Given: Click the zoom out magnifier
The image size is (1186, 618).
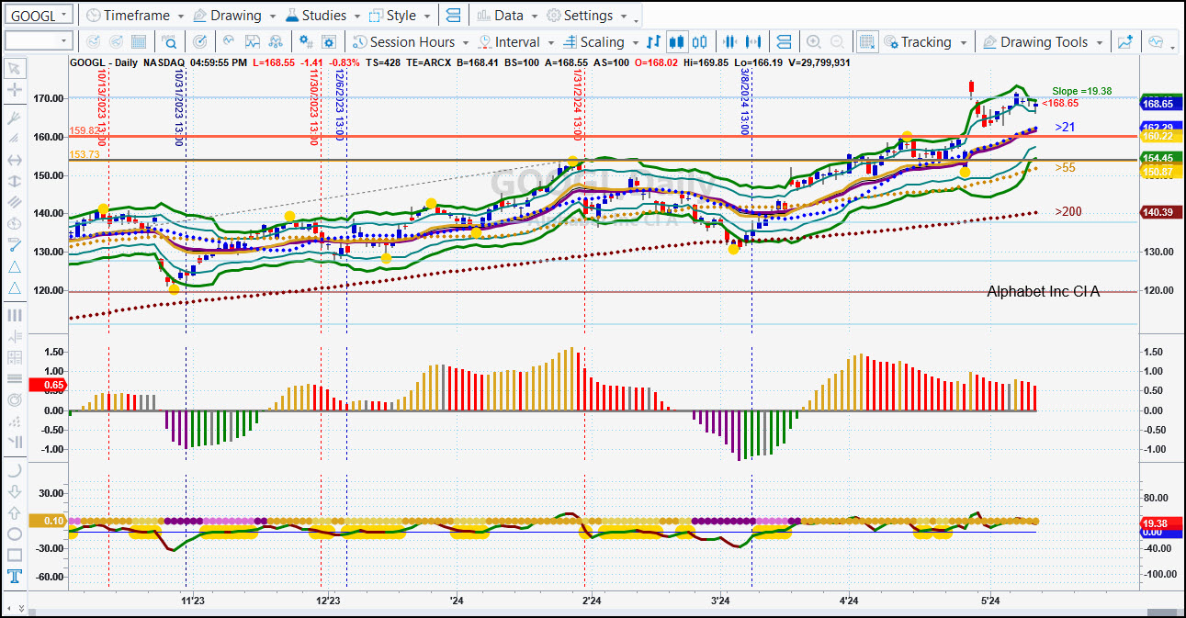Looking at the screenshot, I should pos(837,42).
